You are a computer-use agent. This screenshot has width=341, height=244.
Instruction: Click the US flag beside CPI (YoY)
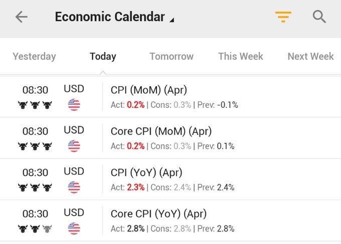tap(74, 187)
